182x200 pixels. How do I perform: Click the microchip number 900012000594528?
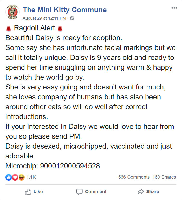point(70,166)
